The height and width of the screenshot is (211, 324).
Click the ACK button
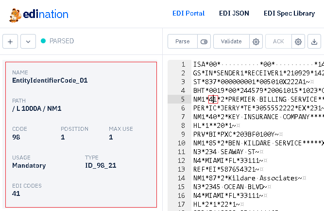(278, 41)
